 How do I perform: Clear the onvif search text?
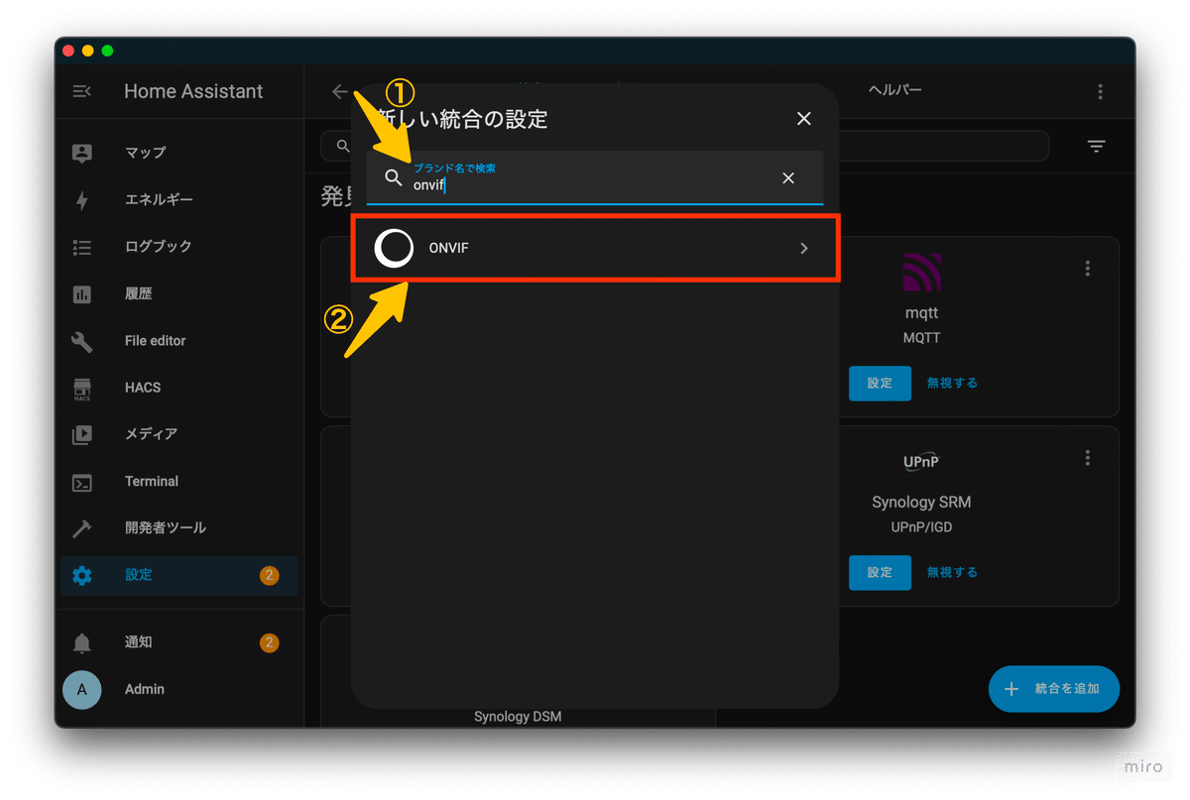[x=788, y=178]
